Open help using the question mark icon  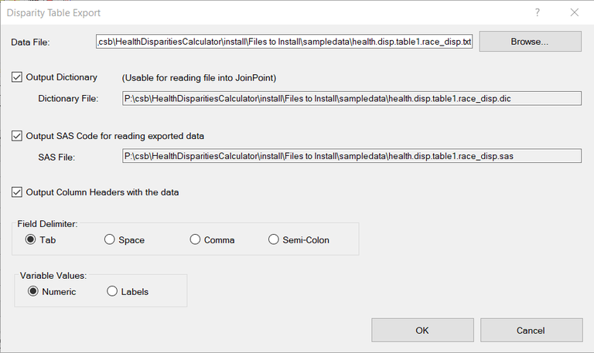pyautogui.click(x=537, y=13)
